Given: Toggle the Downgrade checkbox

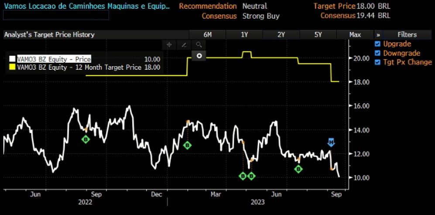Looking at the screenshot, I should click(x=377, y=53).
